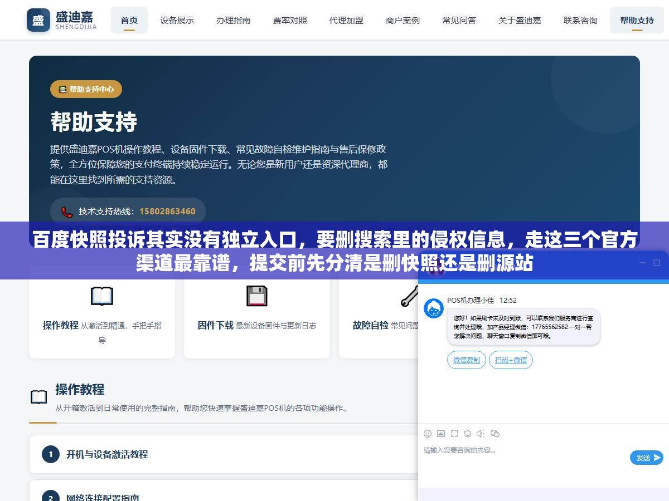Viewport: 669px width, 501px height.
Task: Toggle chat sound speaker icon
Action: point(481,434)
